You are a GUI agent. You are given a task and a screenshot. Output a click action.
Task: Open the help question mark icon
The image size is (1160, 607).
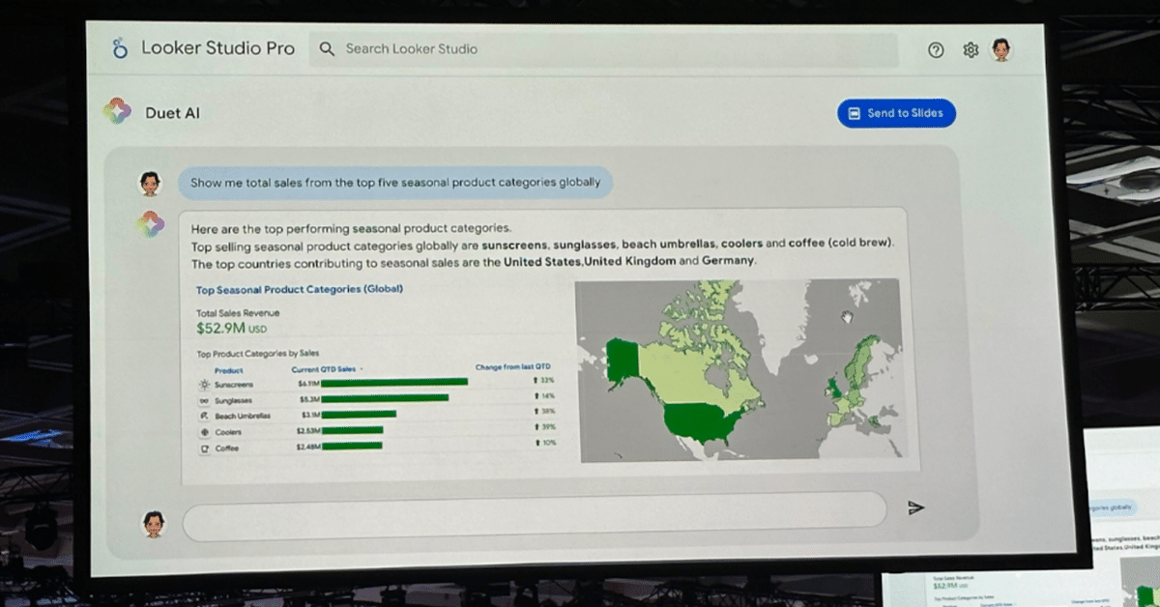[936, 50]
